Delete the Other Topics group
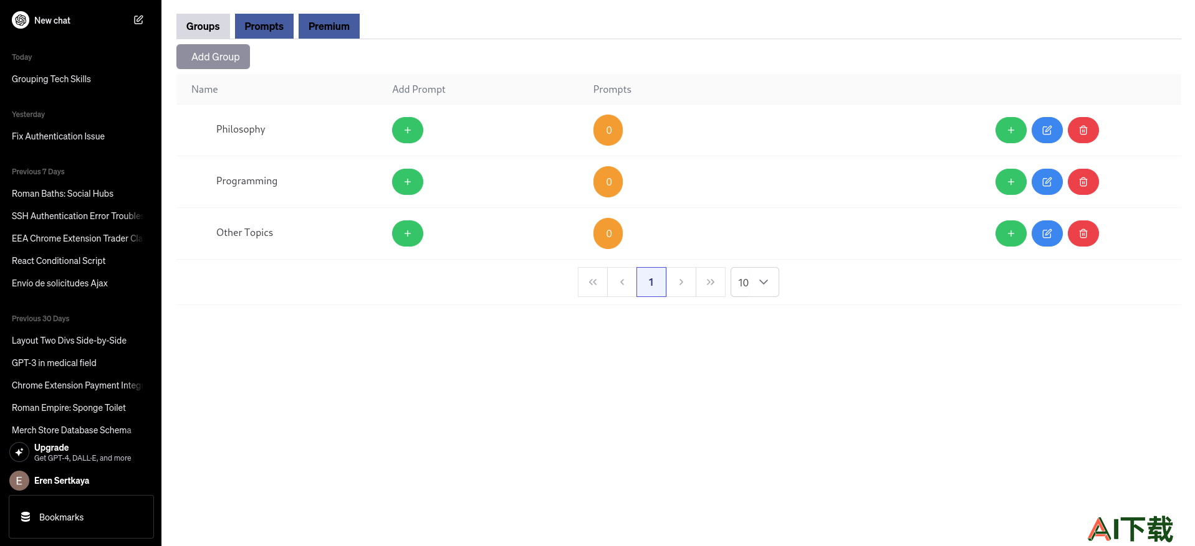The image size is (1195, 546). coord(1083,233)
